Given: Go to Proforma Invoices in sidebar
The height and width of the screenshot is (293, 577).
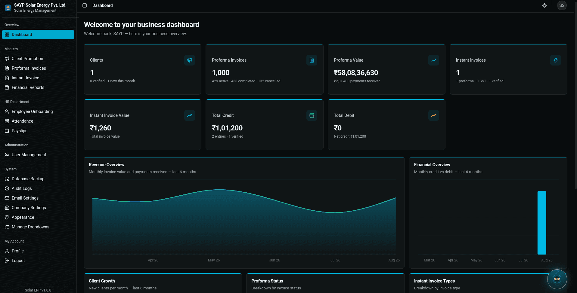Looking at the screenshot, I should pos(38,68).
